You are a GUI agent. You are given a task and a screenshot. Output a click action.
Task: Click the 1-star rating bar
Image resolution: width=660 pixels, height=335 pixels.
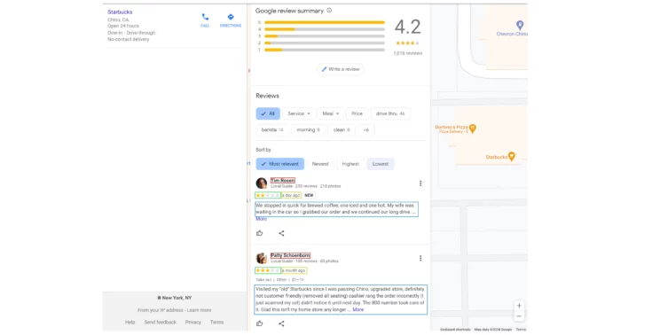tap(325, 50)
